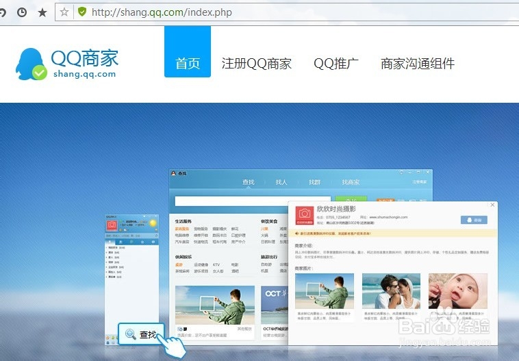Viewport: 519px width, 361px height.
Task: Click the penguin icon in the 查找 window title
Action: [173, 173]
